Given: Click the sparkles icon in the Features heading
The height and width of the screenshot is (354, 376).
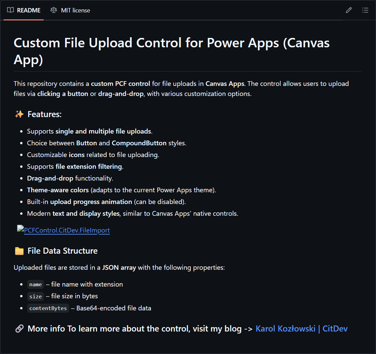Looking at the screenshot, I should click(x=19, y=114).
